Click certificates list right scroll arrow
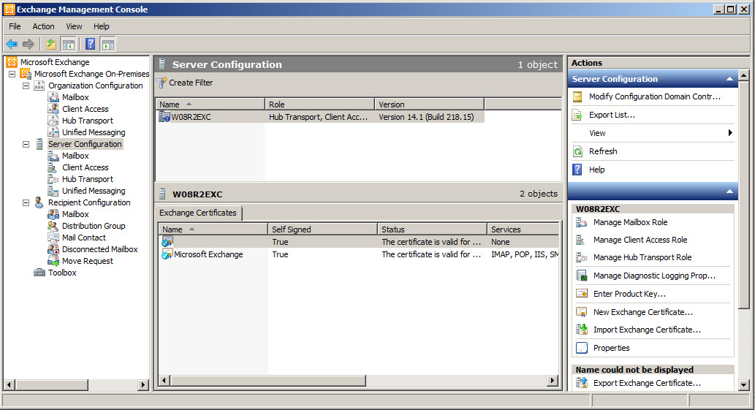The width and height of the screenshot is (755, 410). 553,381
